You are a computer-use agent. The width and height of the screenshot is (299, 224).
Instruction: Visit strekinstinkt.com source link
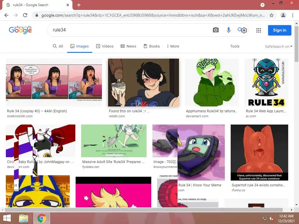pos(20,116)
